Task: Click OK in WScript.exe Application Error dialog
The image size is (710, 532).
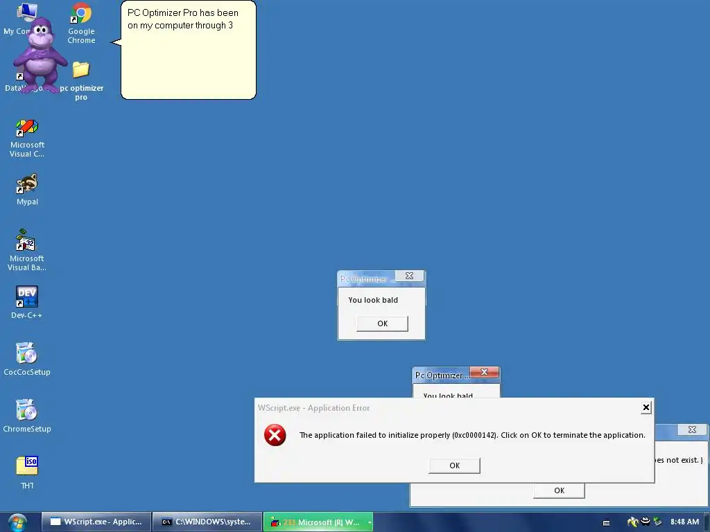Action: click(x=454, y=465)
